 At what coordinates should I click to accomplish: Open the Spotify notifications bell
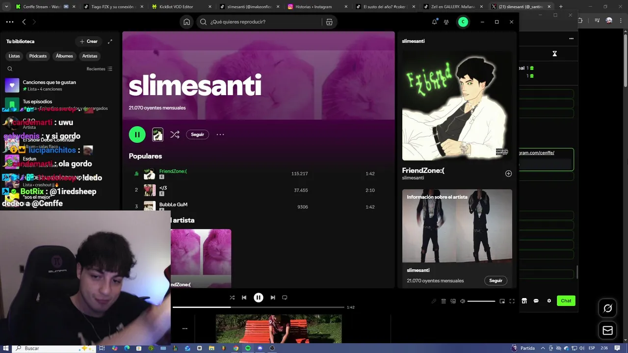point(434,22)
